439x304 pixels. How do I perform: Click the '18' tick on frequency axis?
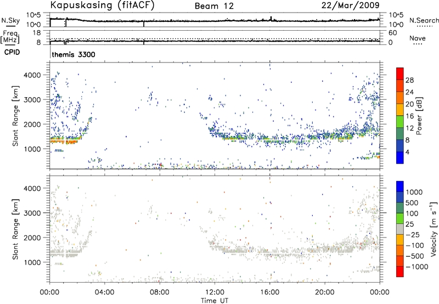click(37, 33)
